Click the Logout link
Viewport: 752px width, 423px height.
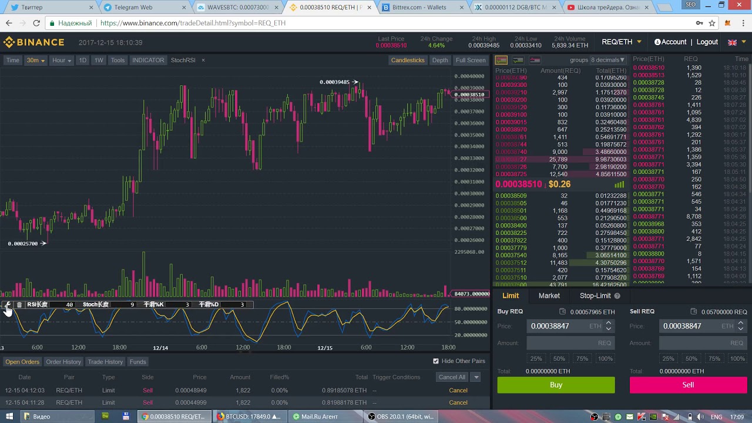(707, 42)
